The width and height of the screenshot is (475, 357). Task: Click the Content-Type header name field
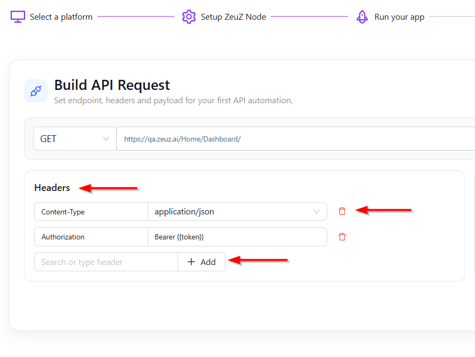pyautogui.click(x=91, y=212)
